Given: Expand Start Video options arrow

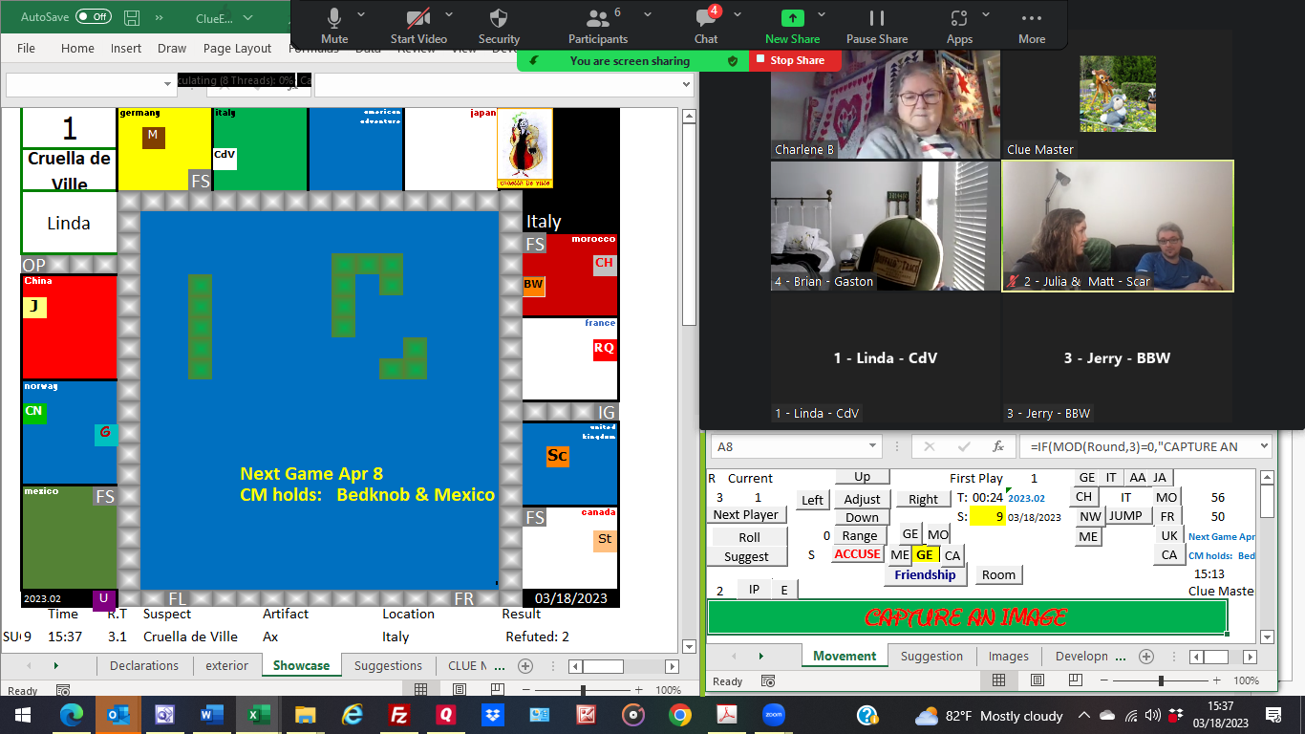Looking at the screenshot, I should pos(450,14).
